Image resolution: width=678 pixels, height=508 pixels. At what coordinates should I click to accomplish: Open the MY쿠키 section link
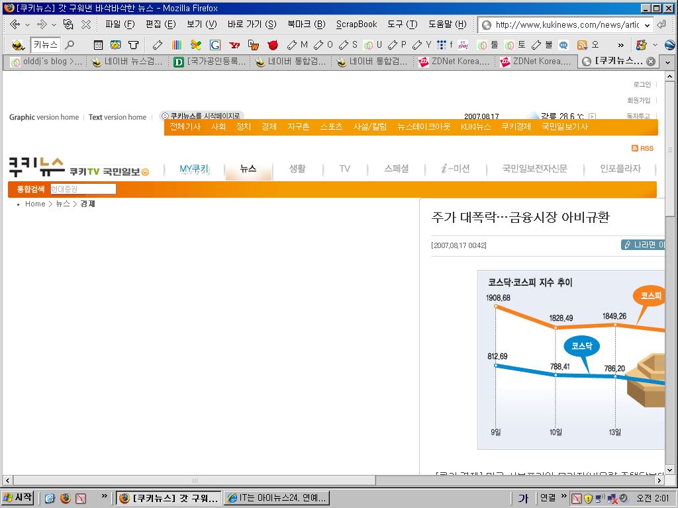[194, 169]
